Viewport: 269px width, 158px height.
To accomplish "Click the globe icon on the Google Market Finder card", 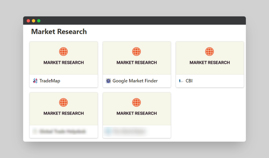I will click(137, 51).
